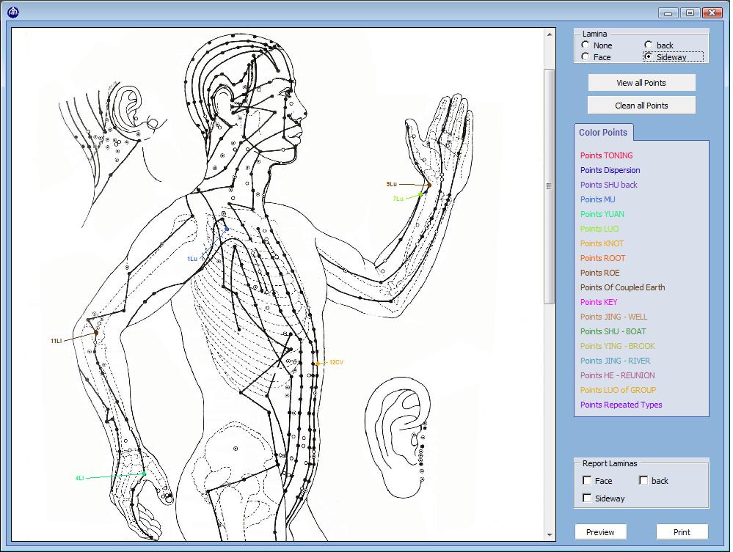Viewport: 733px width, 552px height.
Task: Select the None lamina radio button
Action: [586, 45]
